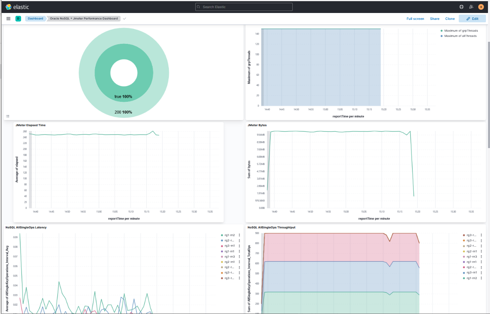490x314 pixels.
Task: Open the orange user account avatar
Action: [x=481, y=7]
